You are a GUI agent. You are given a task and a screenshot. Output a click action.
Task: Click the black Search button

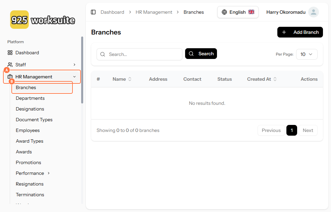[x=201, y=54]
